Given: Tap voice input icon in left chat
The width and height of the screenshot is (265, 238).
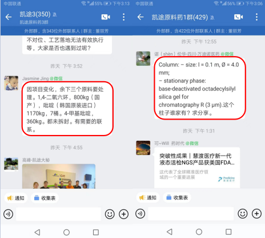Looking at the screenshot, I should click(x=9, y=214).
